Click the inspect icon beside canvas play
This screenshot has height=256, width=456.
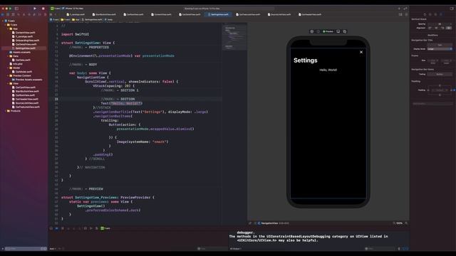point(318,31)
